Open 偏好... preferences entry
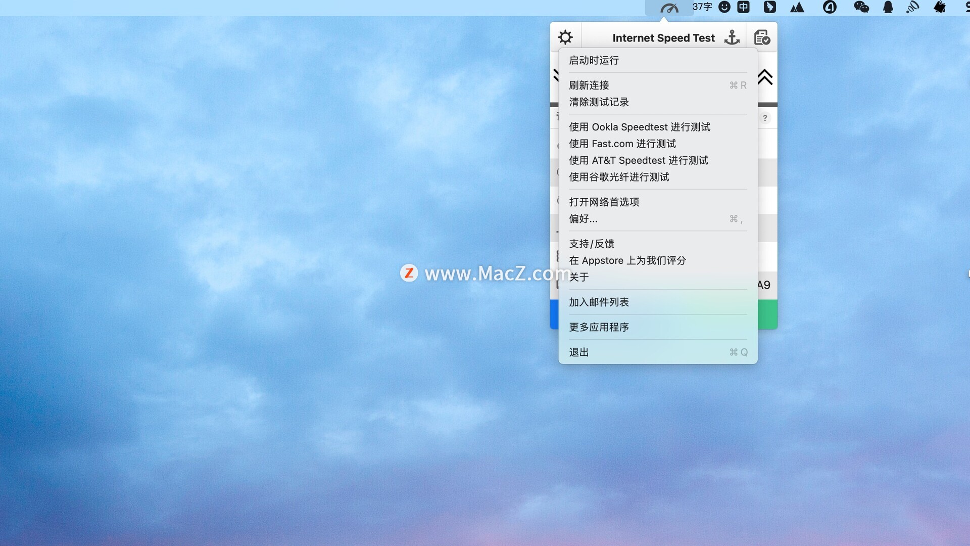This screenshot has height=546, width=970. click(x=658, y=218)
